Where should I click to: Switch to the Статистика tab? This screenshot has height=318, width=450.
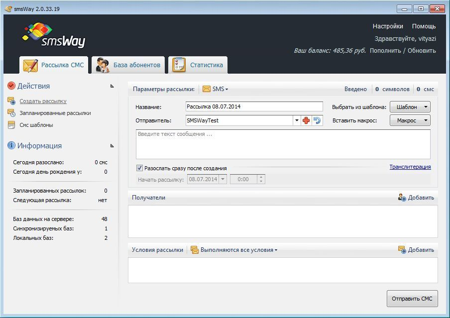tap(198, 65)
